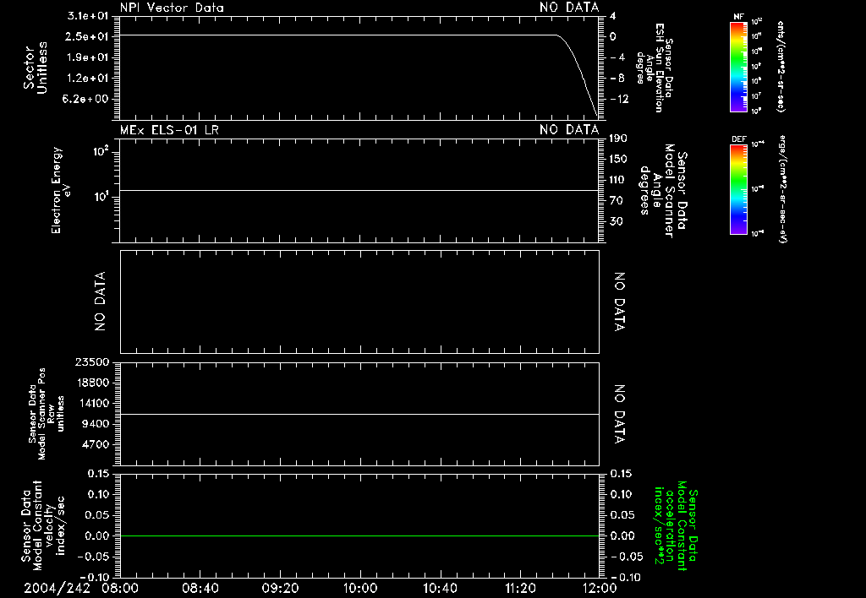Click 'NO DATA' right of the scanner position panel
866x598 pixels.
pos(620,415)
